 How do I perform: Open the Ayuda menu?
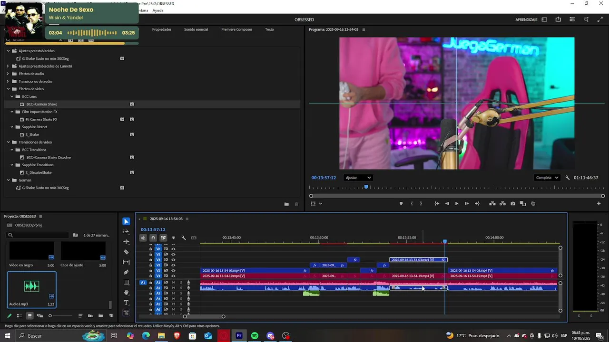(x=158, y=10)
